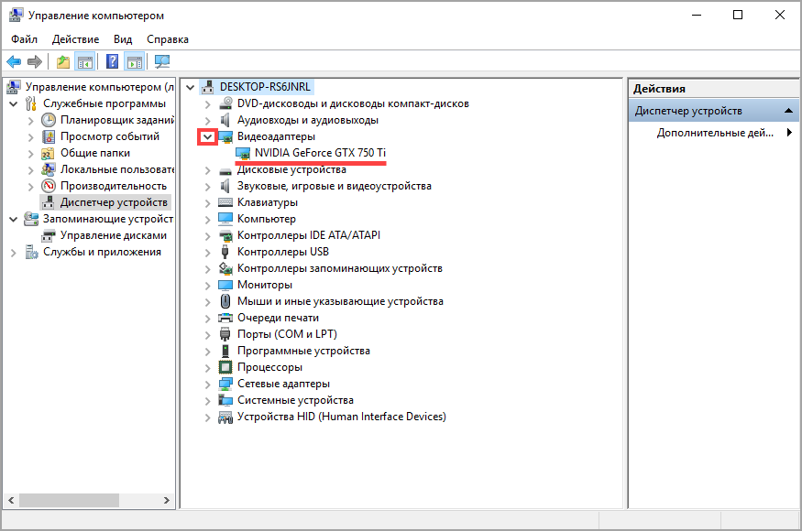Expand the Процессоры category
Screen dimensions: 802x531
pyautogui.click(x=208, y=367)
